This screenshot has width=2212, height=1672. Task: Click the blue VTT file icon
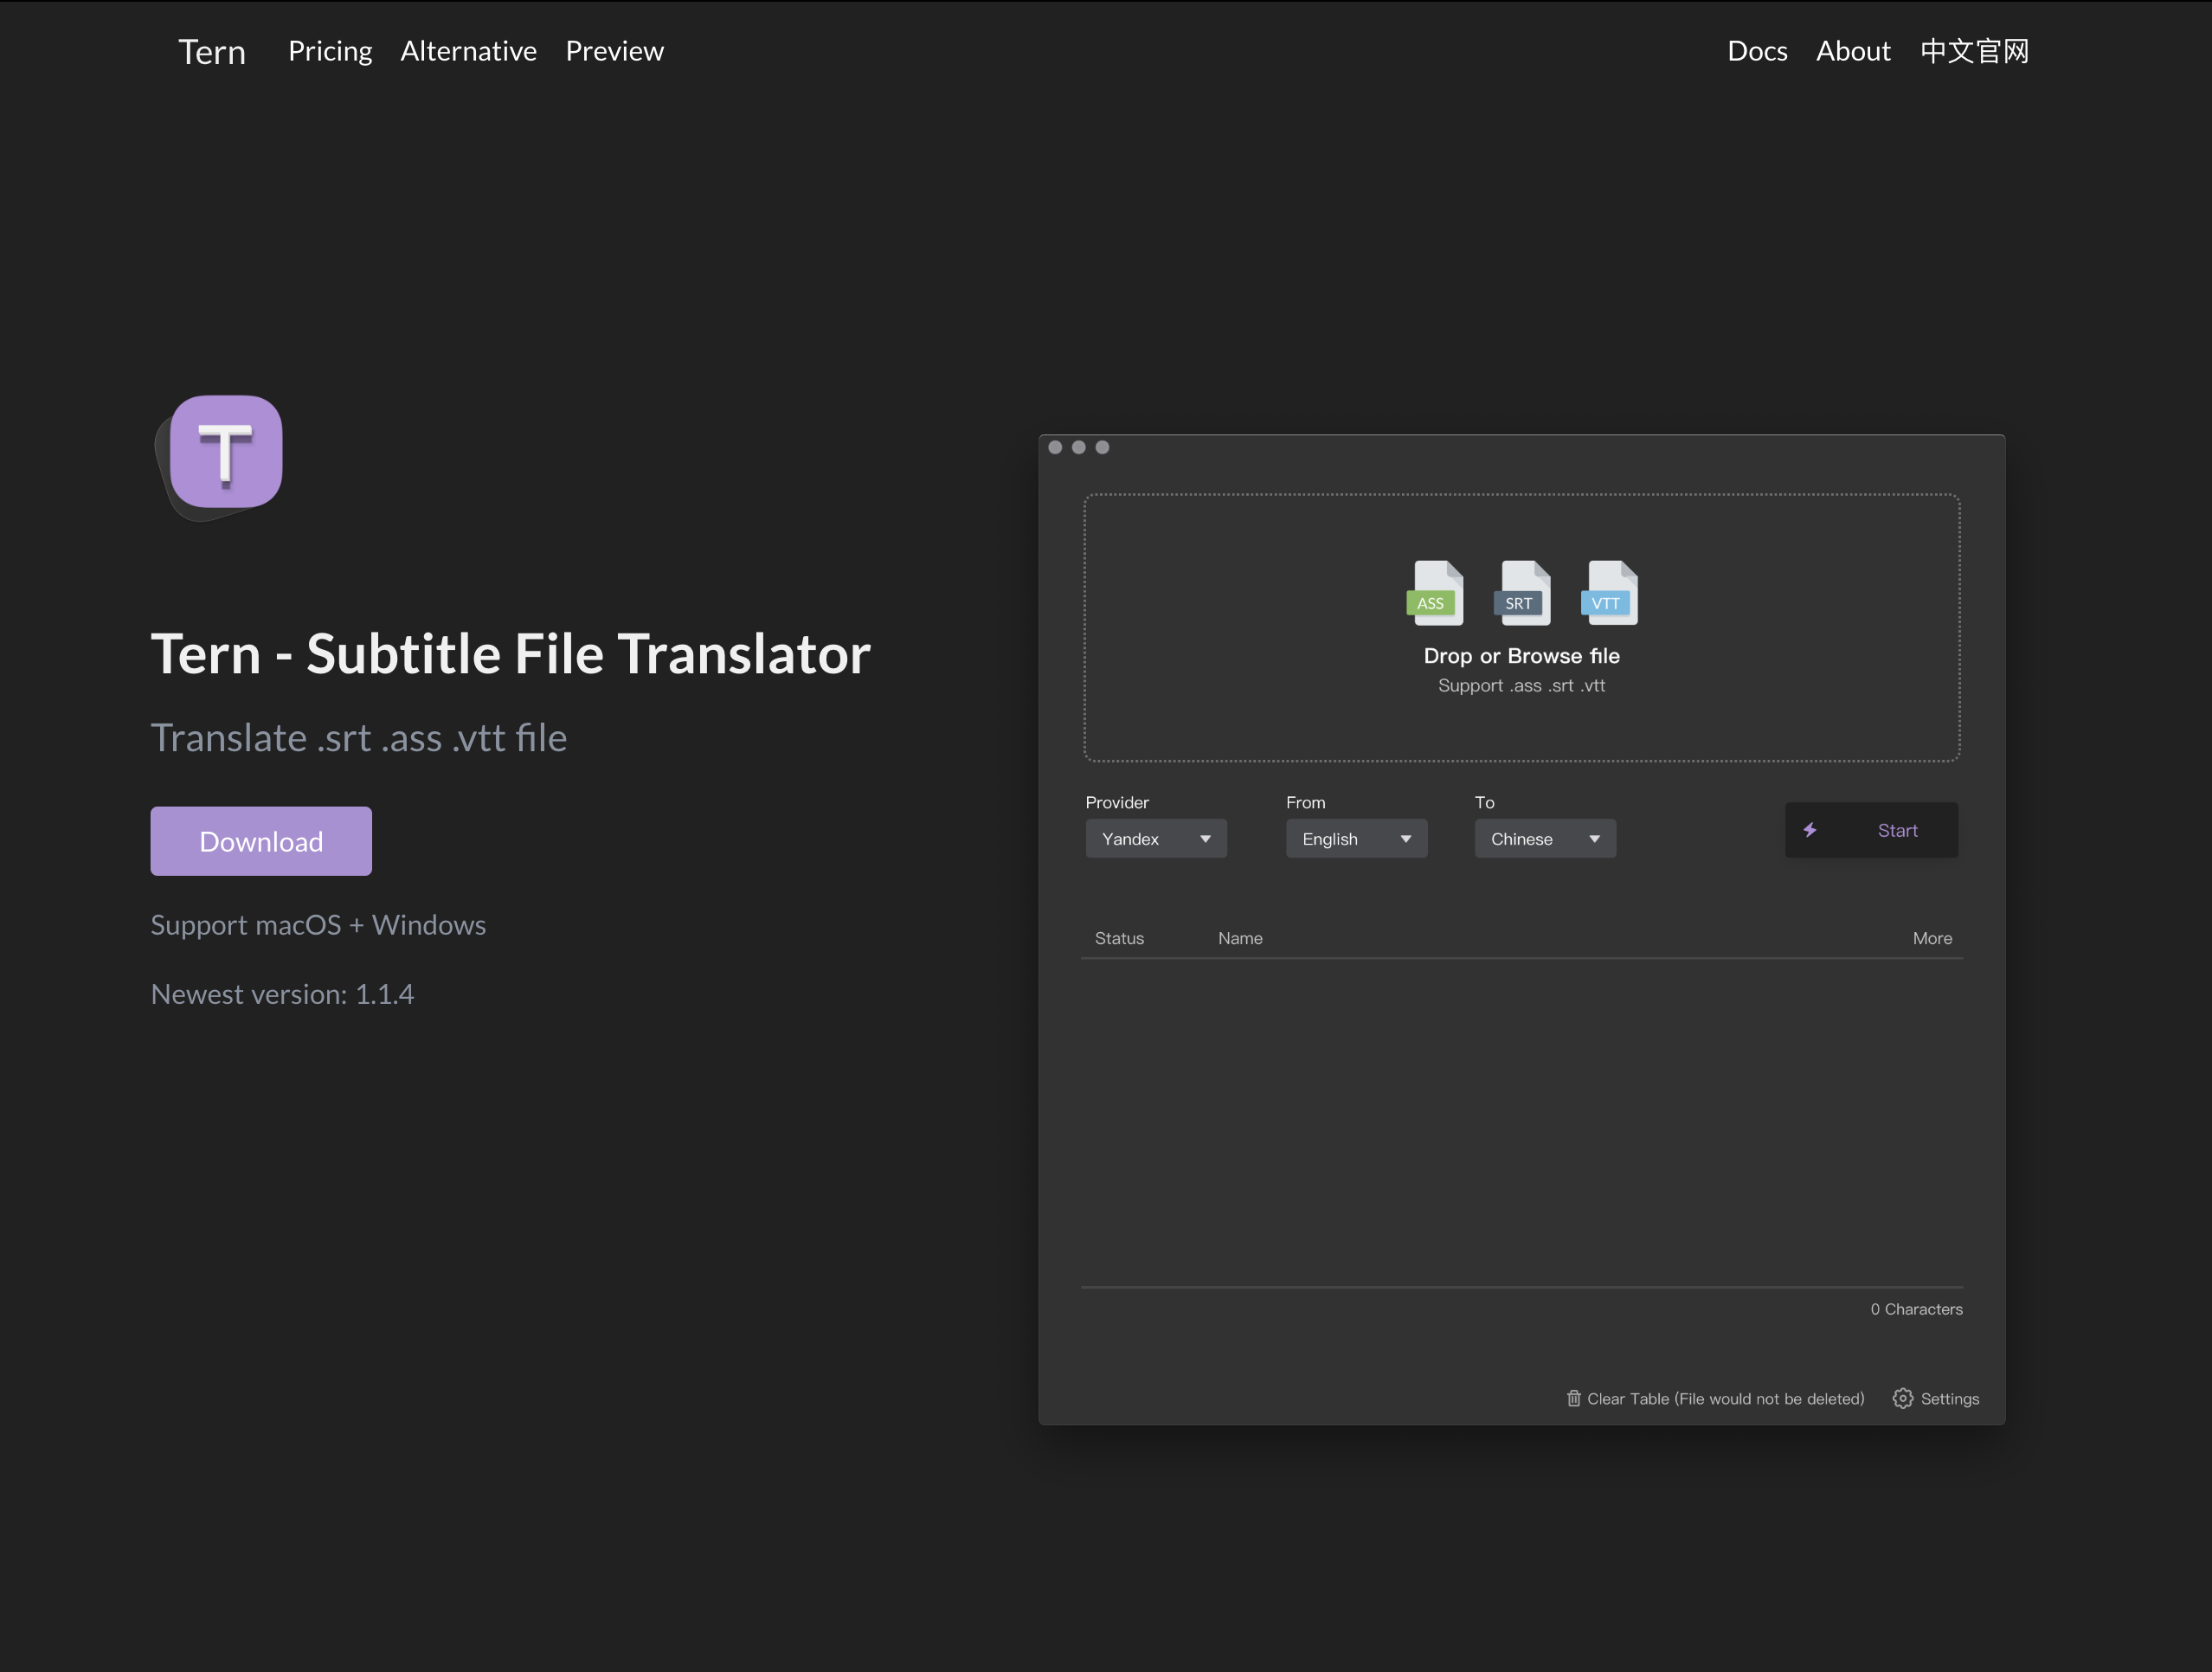click(1609, 593)
